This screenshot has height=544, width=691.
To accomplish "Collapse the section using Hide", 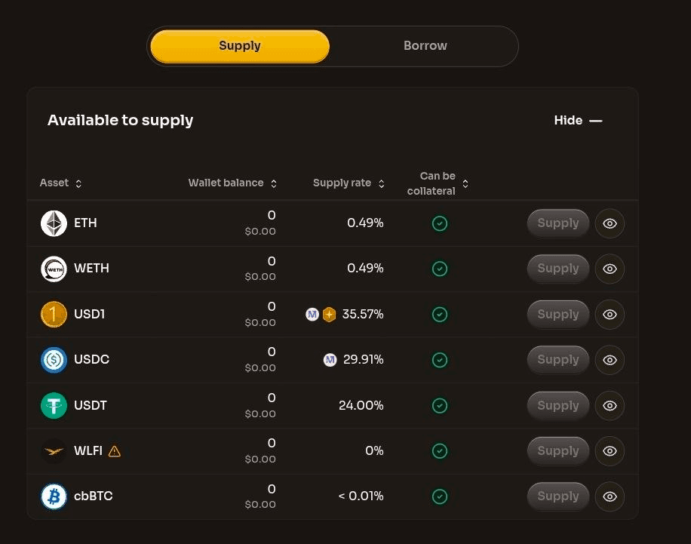I will pyautogui.click(x=578, y=121).
